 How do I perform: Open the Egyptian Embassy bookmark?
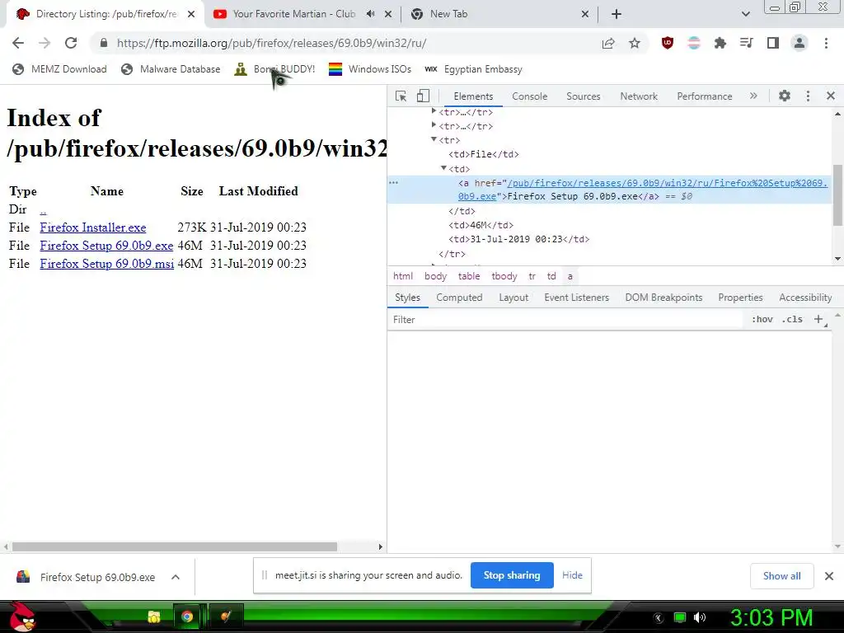[473, 69]
